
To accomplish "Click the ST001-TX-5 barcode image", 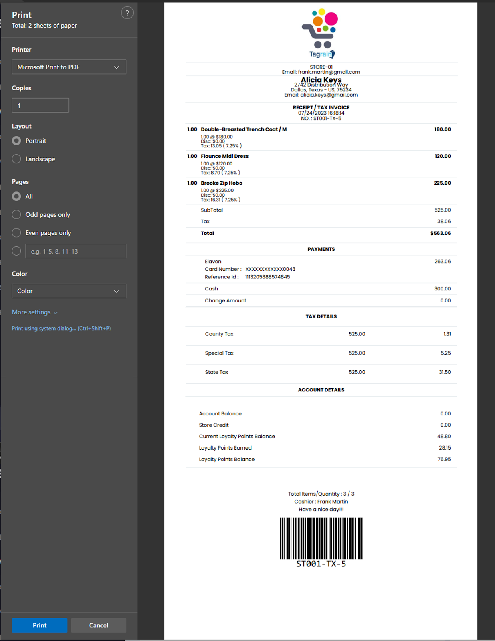I will [x=321, y=538].
